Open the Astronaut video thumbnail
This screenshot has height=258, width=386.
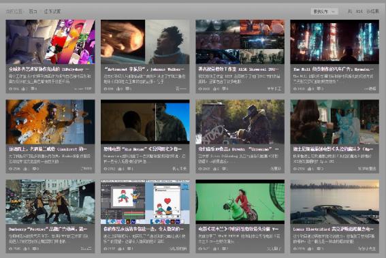click(145, 42)
